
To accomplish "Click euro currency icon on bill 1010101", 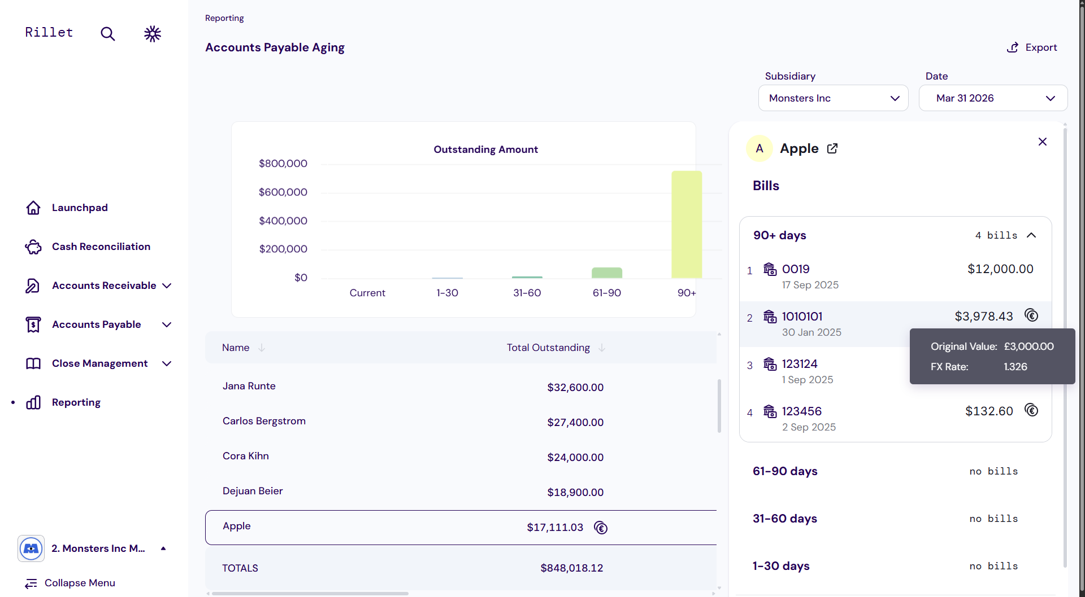I will [1031, 315].
